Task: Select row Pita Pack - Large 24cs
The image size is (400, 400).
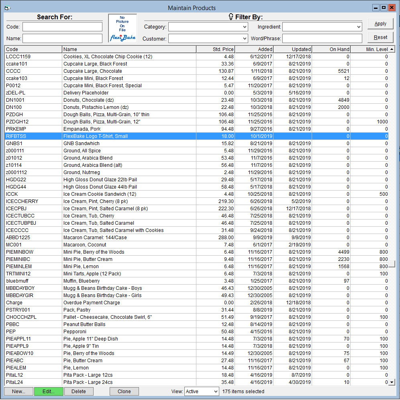Action: (x=197, y=382)
